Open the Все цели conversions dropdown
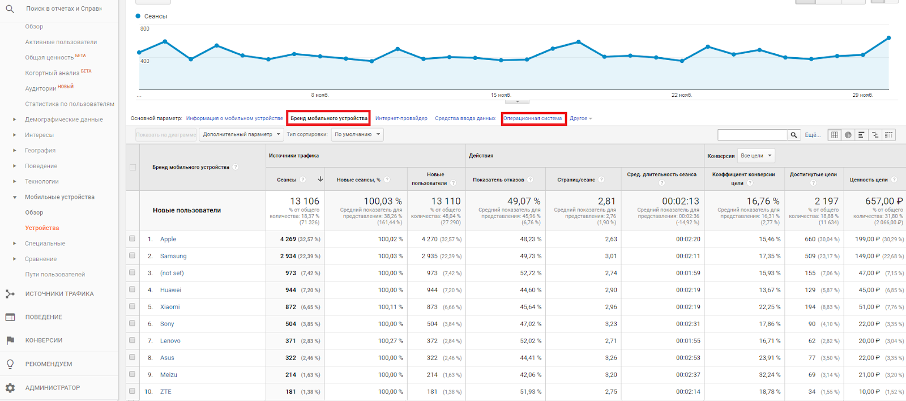Image resolution: width=906 pixels, height=401 pixels. click(x=756, y=156)
